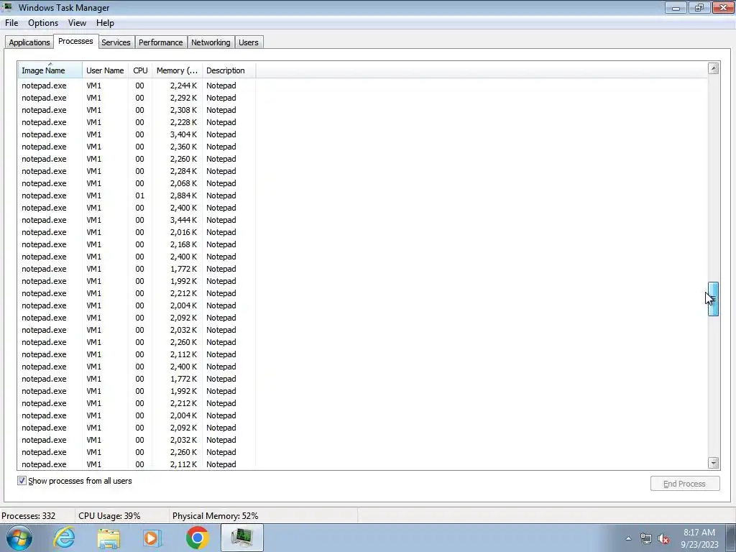Open the Windows Start menu orb

(x=19, y=538)
